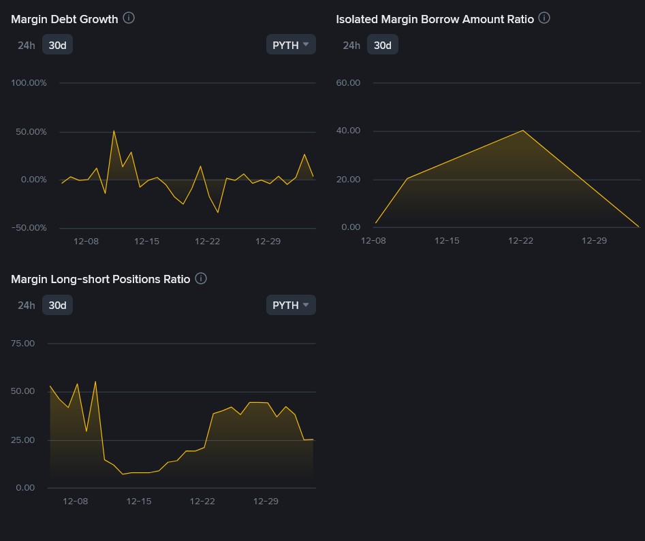Click Isolated Margin Borrow Amount Ratio heading

[435, 19]
